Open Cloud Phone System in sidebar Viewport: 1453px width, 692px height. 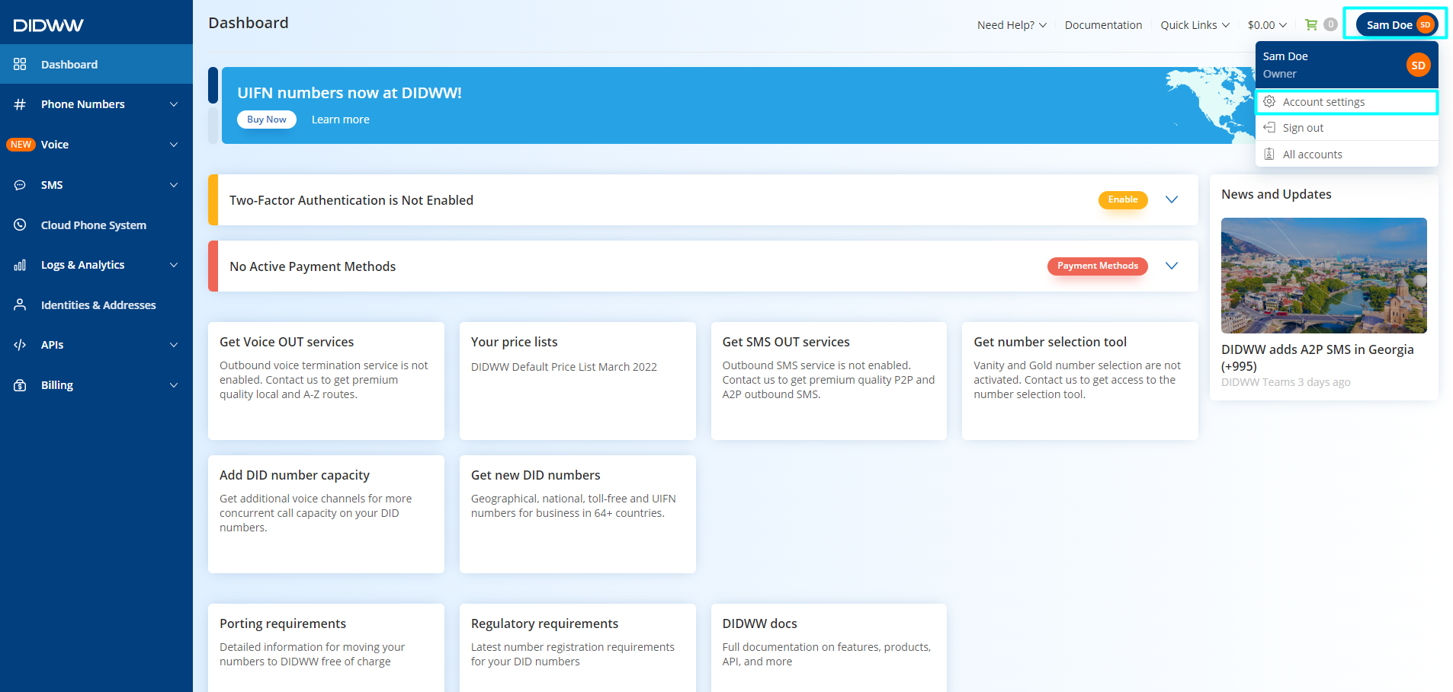[96, 225]
